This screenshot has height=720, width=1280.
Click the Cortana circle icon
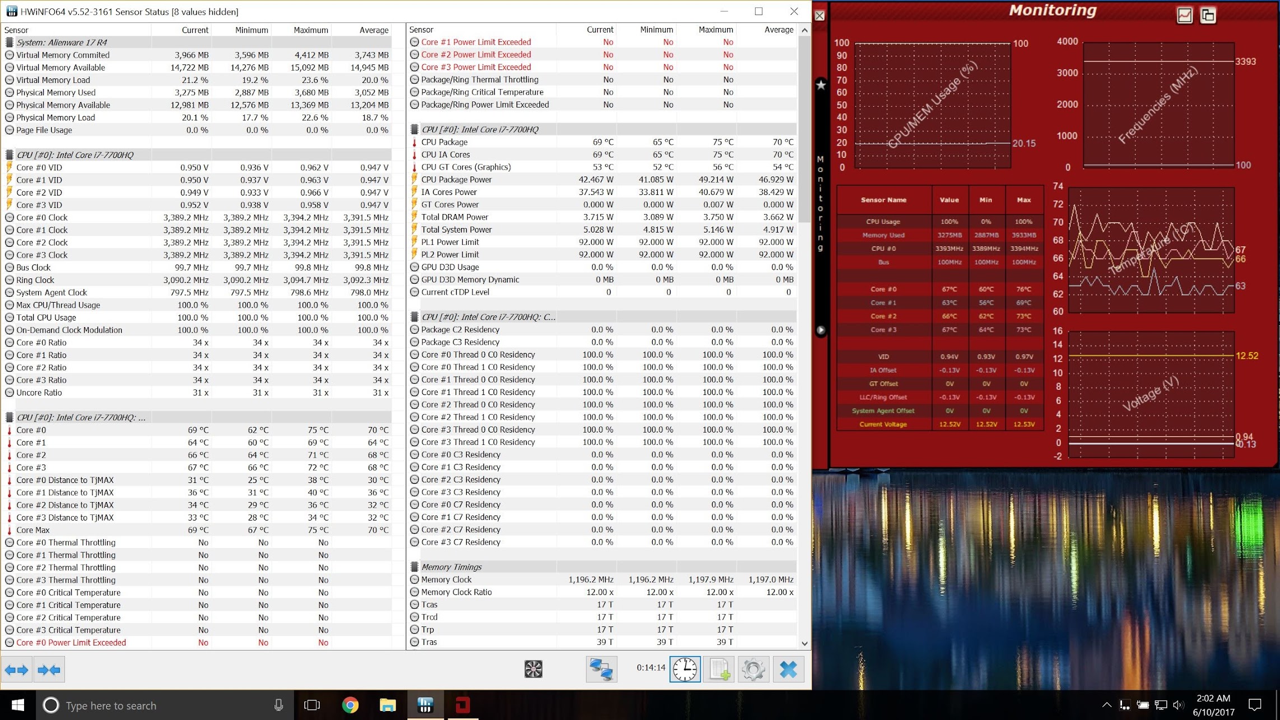pos(51,705)
